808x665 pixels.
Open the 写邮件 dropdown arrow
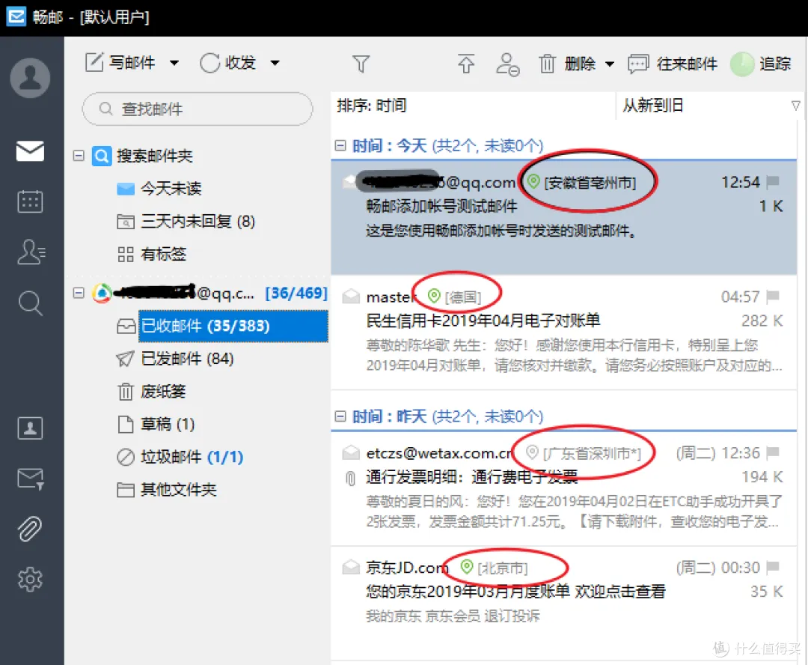point(174,64)
